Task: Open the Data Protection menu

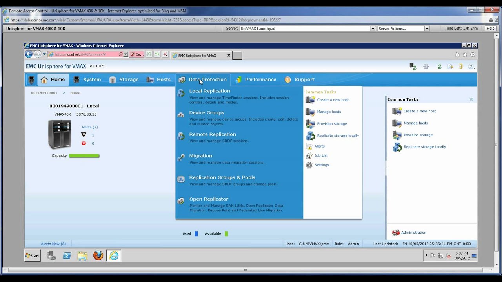Action: [x=203, y=80]
